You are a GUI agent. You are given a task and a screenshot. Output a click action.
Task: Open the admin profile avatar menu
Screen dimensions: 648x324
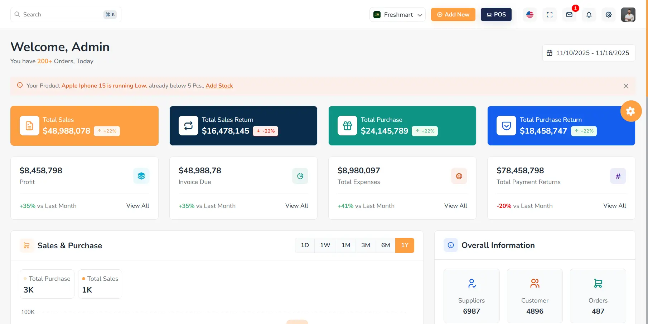click(628, 15)
